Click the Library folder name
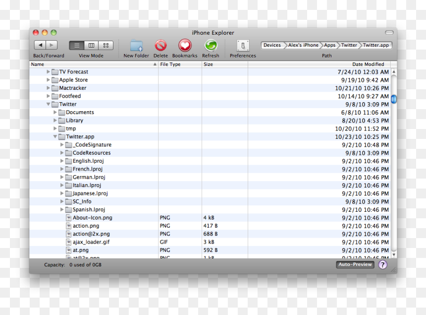Image resolution: width=426 pixels, height=315 pixels. (74, 121)
